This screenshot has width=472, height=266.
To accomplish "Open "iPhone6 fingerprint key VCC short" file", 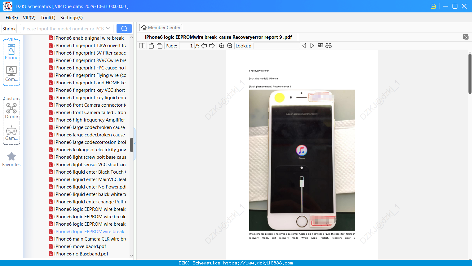I will tap(87, 90).
